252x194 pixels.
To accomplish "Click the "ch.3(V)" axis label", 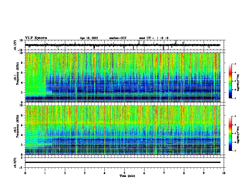I will point(15,163).
